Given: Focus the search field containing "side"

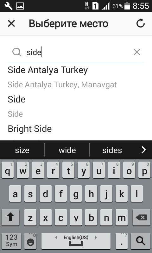Looking at the screenshot, I should click(x=79, y=52).
